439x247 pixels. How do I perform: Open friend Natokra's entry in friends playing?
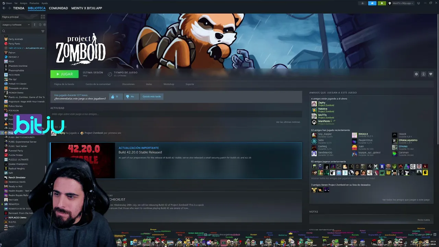click(x=323, y=110)
